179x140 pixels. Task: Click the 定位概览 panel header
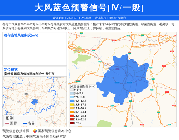point(11,69)
